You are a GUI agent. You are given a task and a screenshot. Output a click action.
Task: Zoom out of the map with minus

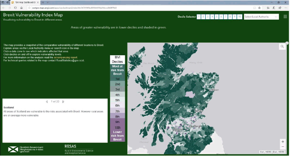pyautogui.click(x=282, y=147)
